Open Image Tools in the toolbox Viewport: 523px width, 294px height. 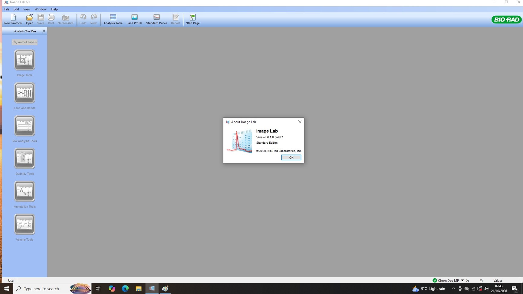click(x=25, y=60)
